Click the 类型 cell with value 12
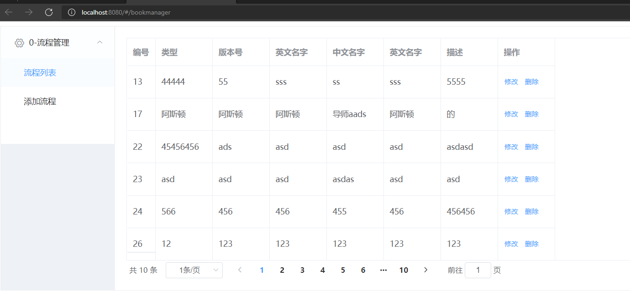The image size is (630, 306). point(184,244)
